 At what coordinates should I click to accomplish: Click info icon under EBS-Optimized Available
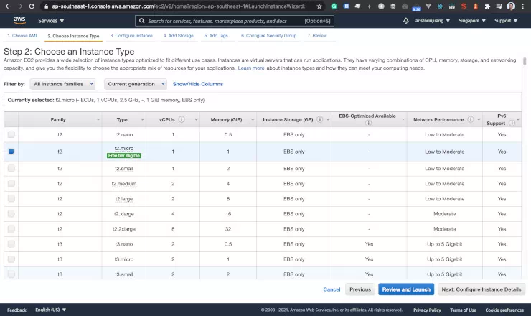(368, 123)
